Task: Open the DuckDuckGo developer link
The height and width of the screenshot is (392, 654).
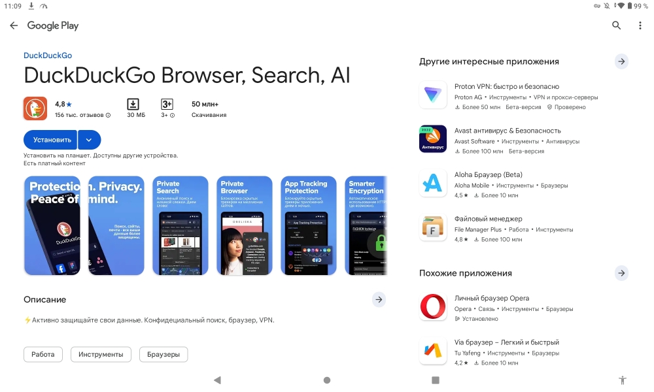Action: [48, 56]
